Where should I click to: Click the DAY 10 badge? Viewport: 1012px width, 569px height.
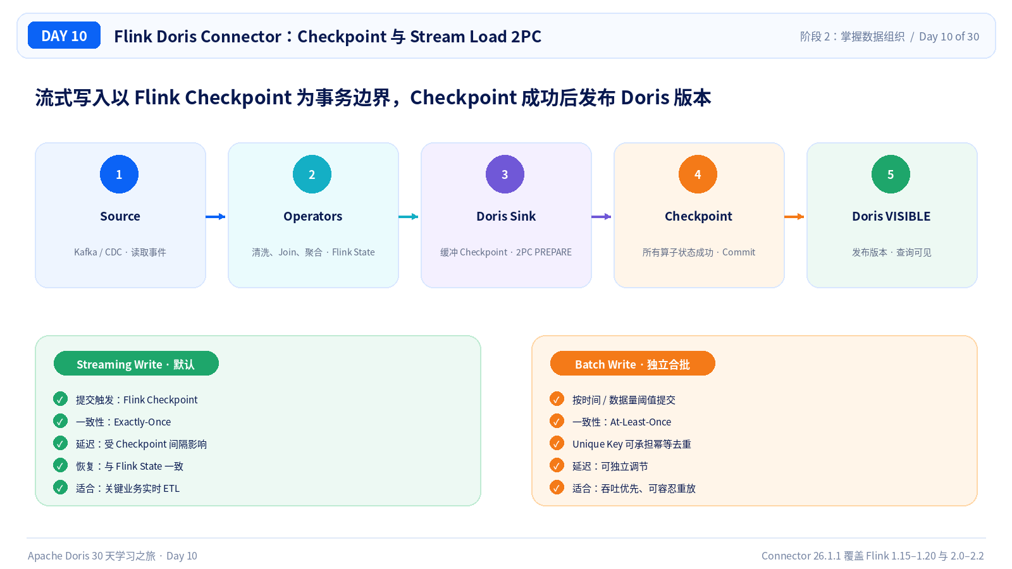pos(64,35)
